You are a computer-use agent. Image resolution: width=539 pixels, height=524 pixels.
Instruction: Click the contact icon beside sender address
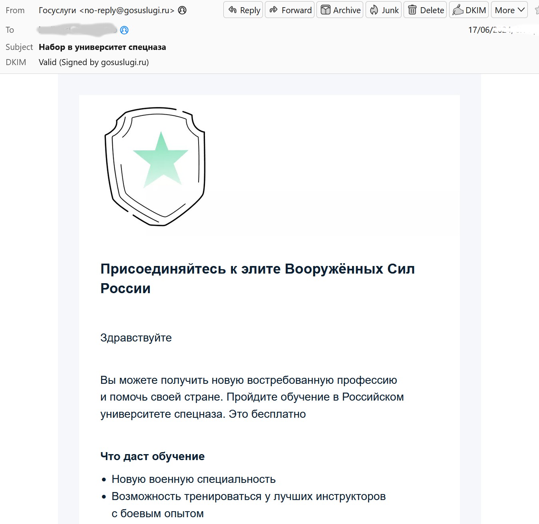click(182, 10)
